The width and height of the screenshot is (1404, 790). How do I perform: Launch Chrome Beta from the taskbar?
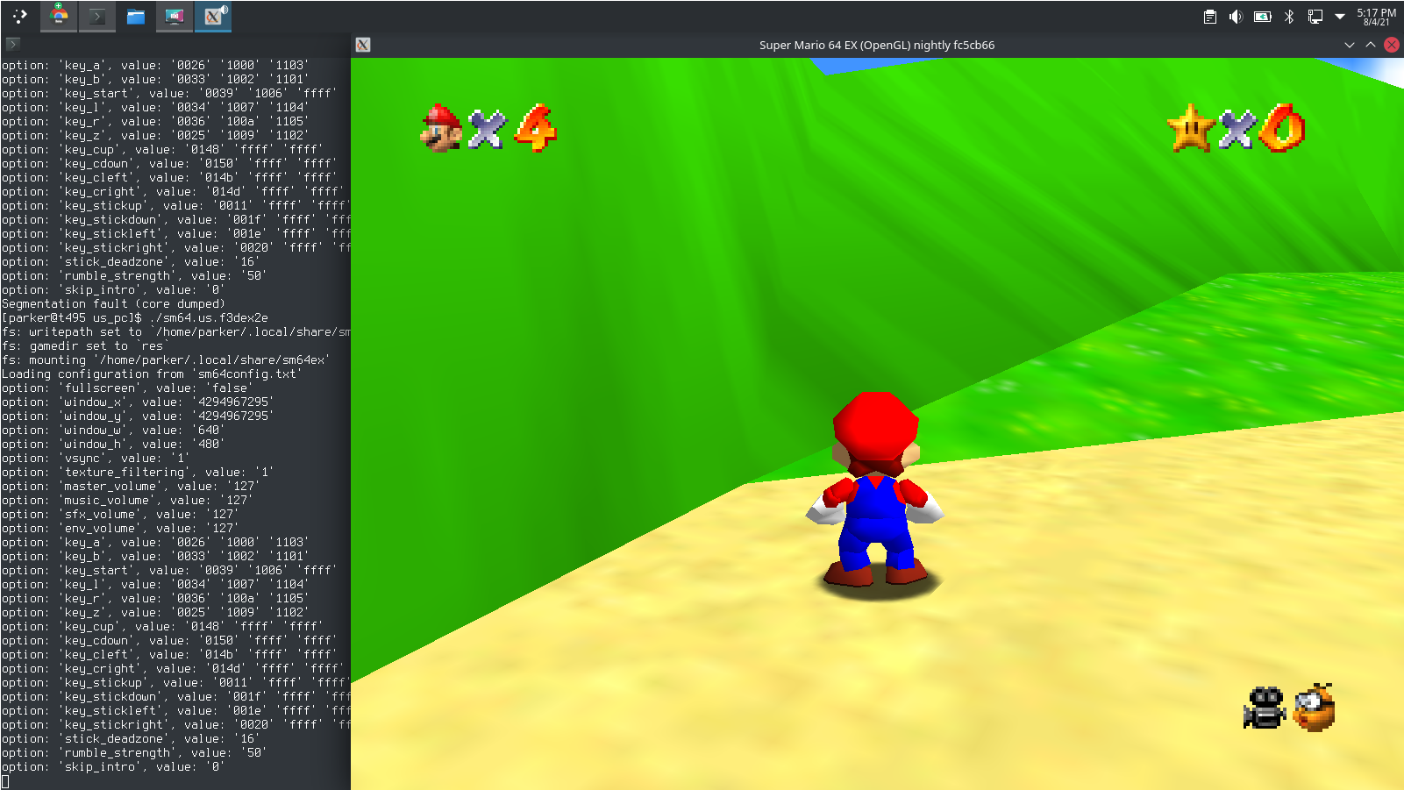[x=59, y=16]
